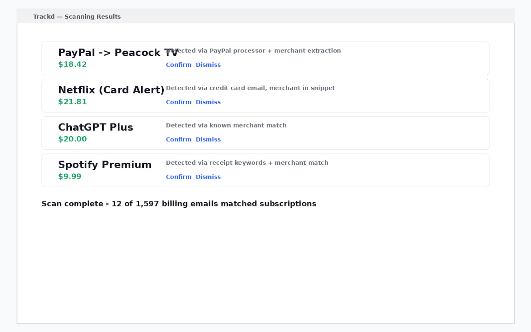531x332 pixels.
Task: Dismiss the ChatGPT Plus subscription
Action: pos(208,139)
